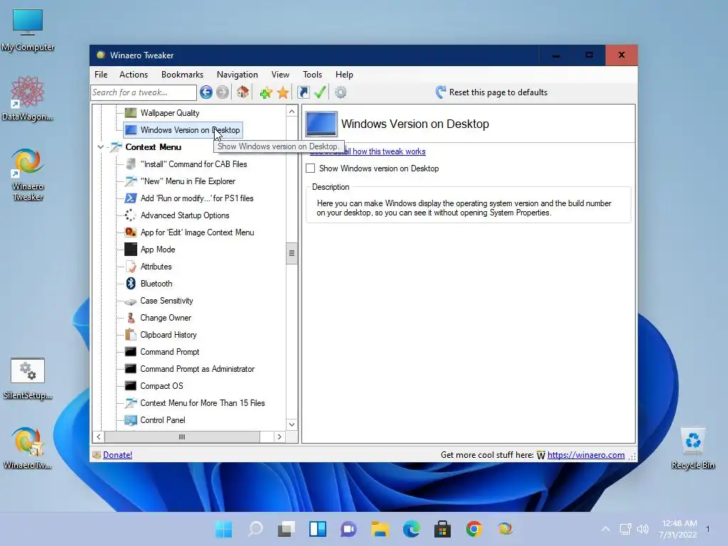Click the My Computer desktop icon
Image resolution: width=728 pixels, height=546 pixels.
[28, 30]
